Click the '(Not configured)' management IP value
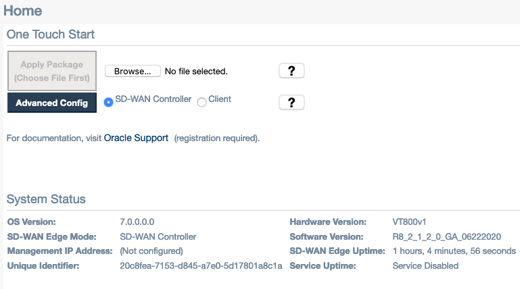 [151, 251]
